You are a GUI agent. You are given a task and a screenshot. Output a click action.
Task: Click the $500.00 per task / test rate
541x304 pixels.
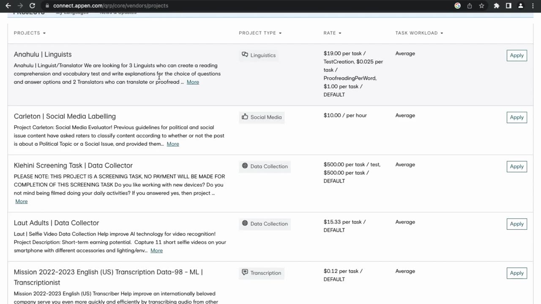coord(352,164)
